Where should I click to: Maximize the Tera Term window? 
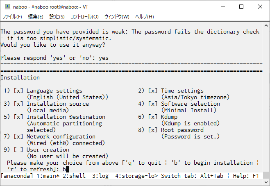[241, 7]
